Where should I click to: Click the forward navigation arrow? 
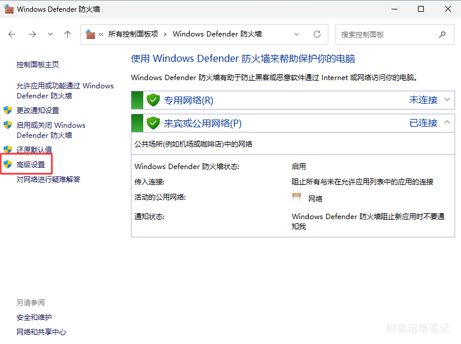click(x=32, y=34)
